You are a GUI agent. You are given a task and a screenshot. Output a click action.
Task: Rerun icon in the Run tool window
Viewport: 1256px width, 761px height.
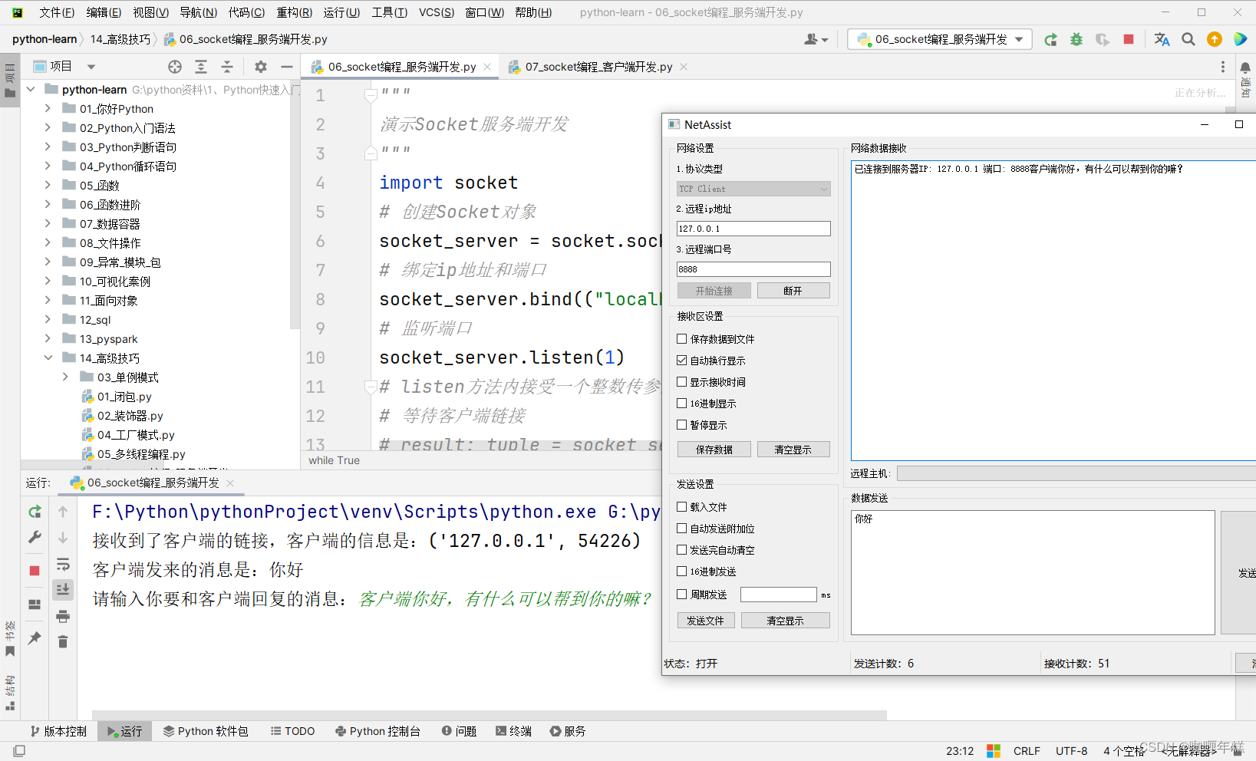click(x=35, y=512)
